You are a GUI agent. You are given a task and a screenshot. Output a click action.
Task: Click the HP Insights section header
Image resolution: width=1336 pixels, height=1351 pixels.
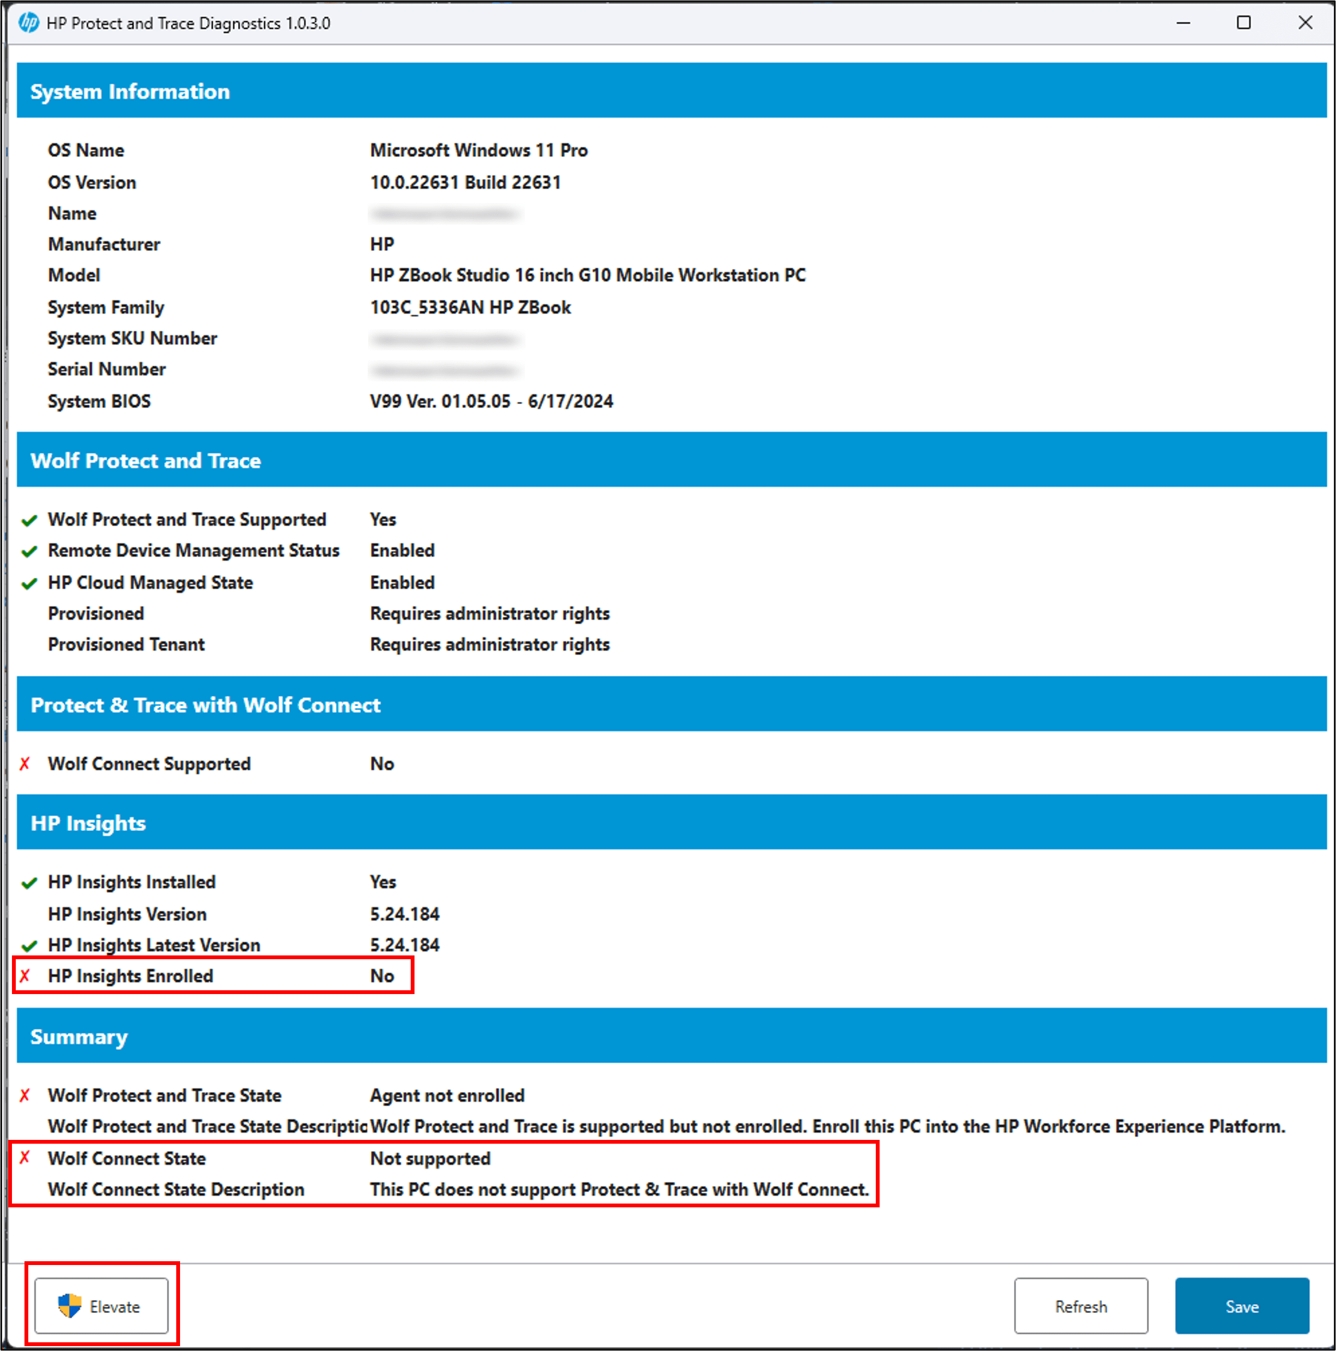click(x=88, y=823)
